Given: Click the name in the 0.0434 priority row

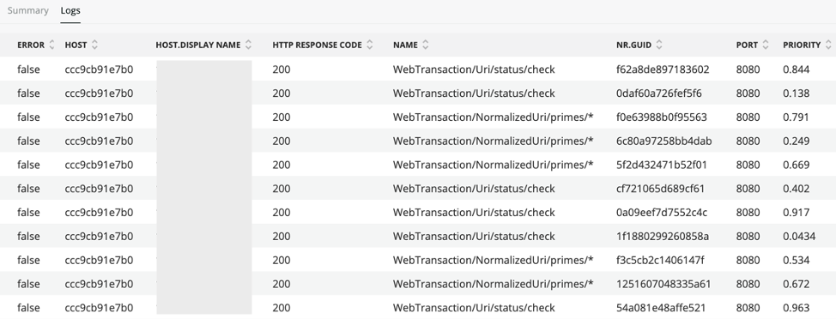Looking at the screenshot, I should (474, 237).
